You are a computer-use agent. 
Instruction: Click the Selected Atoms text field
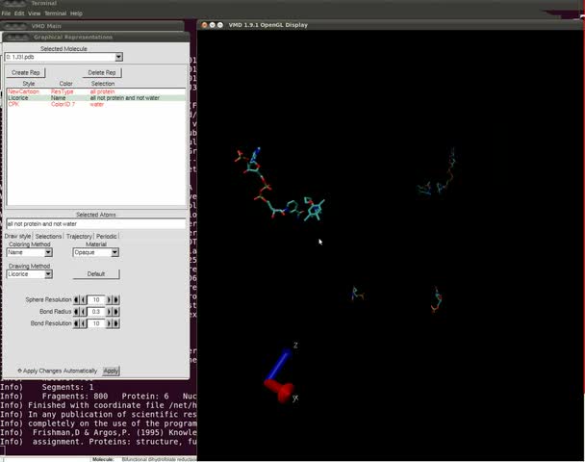tap(96, 224)
